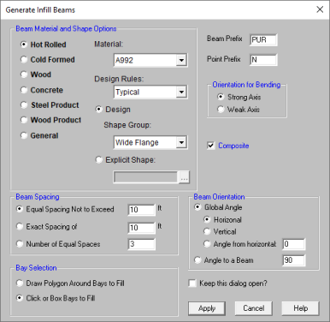Click the Beam Prefix input field
330x322 pixels.
pos(263,39)
